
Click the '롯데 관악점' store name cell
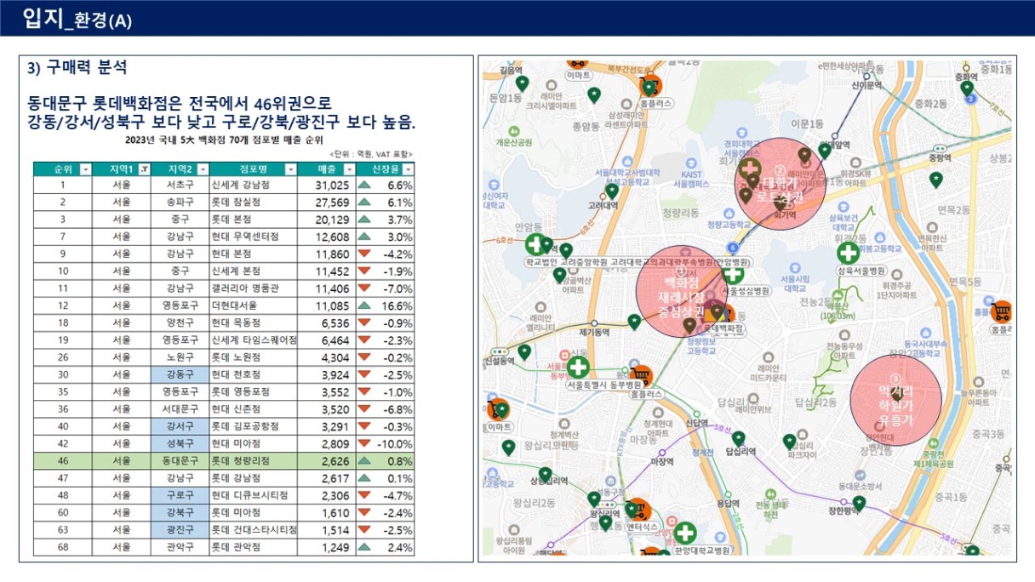point(254,547)
